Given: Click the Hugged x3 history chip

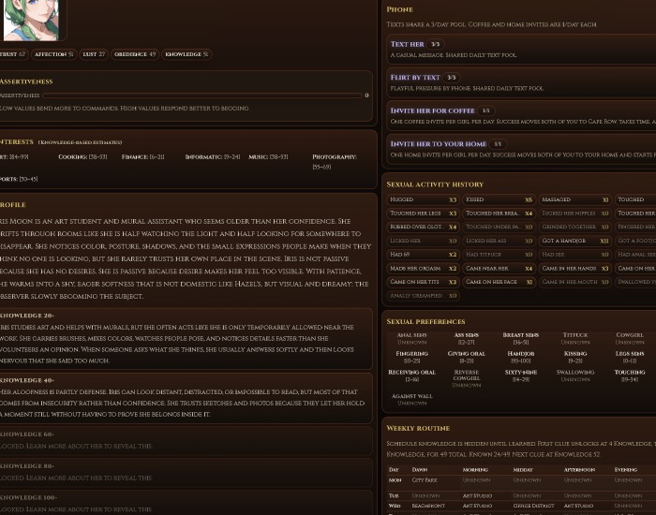Looking at the screenshot, I should pyautogui.click(x=423, y=199).
